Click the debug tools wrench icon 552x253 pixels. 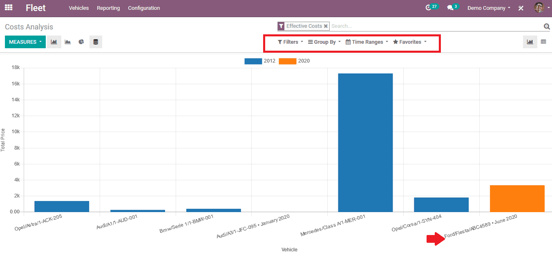click(x=521, y=8)
